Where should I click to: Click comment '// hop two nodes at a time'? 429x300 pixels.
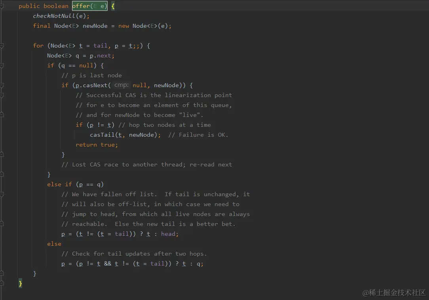[x=165, y=125]
